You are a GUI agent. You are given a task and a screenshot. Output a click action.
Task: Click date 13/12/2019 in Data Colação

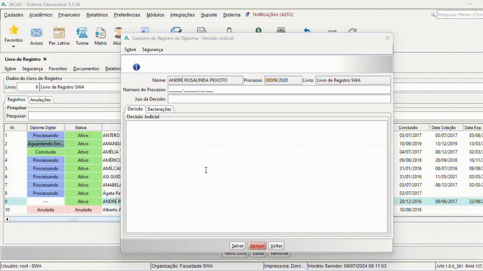point(446,144)
